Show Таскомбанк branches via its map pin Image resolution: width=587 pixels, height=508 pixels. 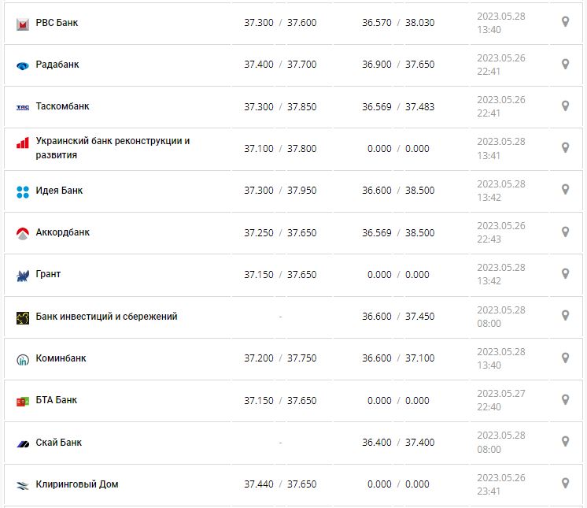click(565, 106)
